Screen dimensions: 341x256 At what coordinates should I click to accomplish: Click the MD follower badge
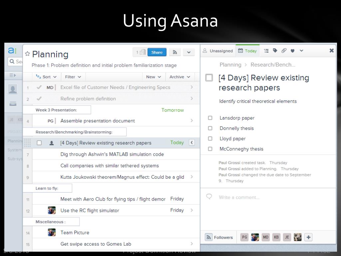coord(265,237)
